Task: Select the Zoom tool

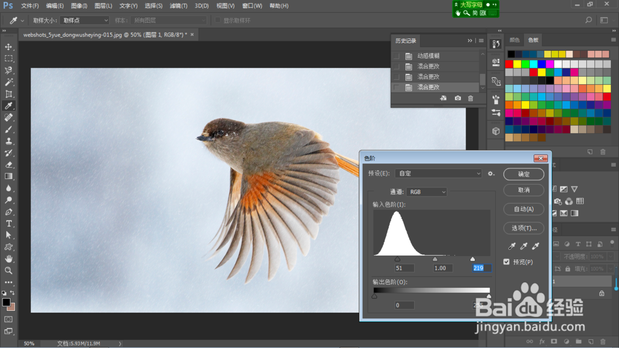Action: (x=8, y=271)
